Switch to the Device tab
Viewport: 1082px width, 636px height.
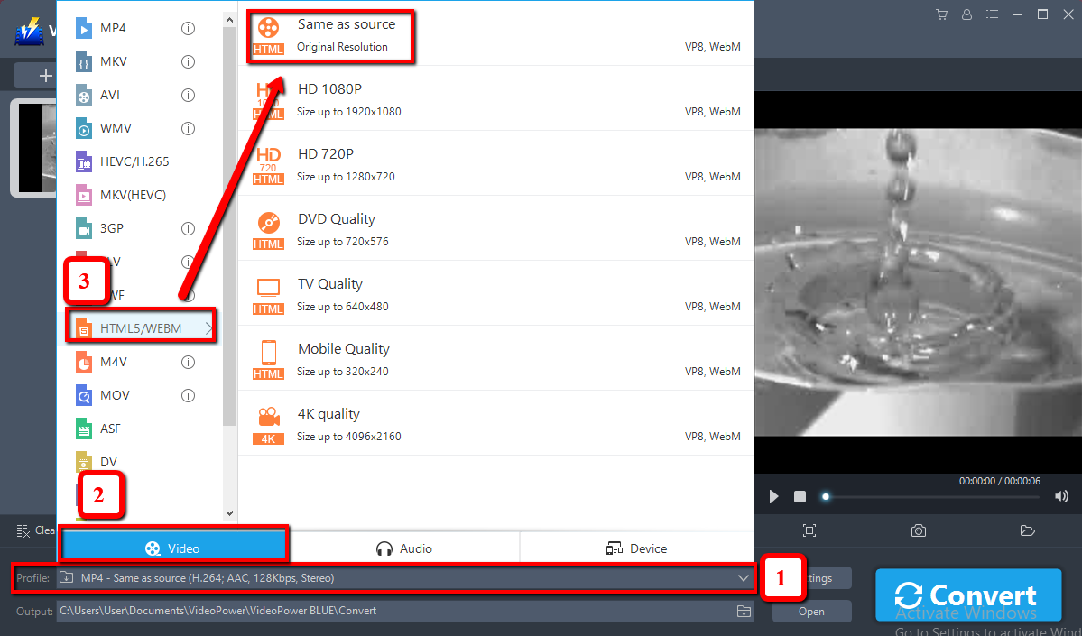[x=637, y=548]
